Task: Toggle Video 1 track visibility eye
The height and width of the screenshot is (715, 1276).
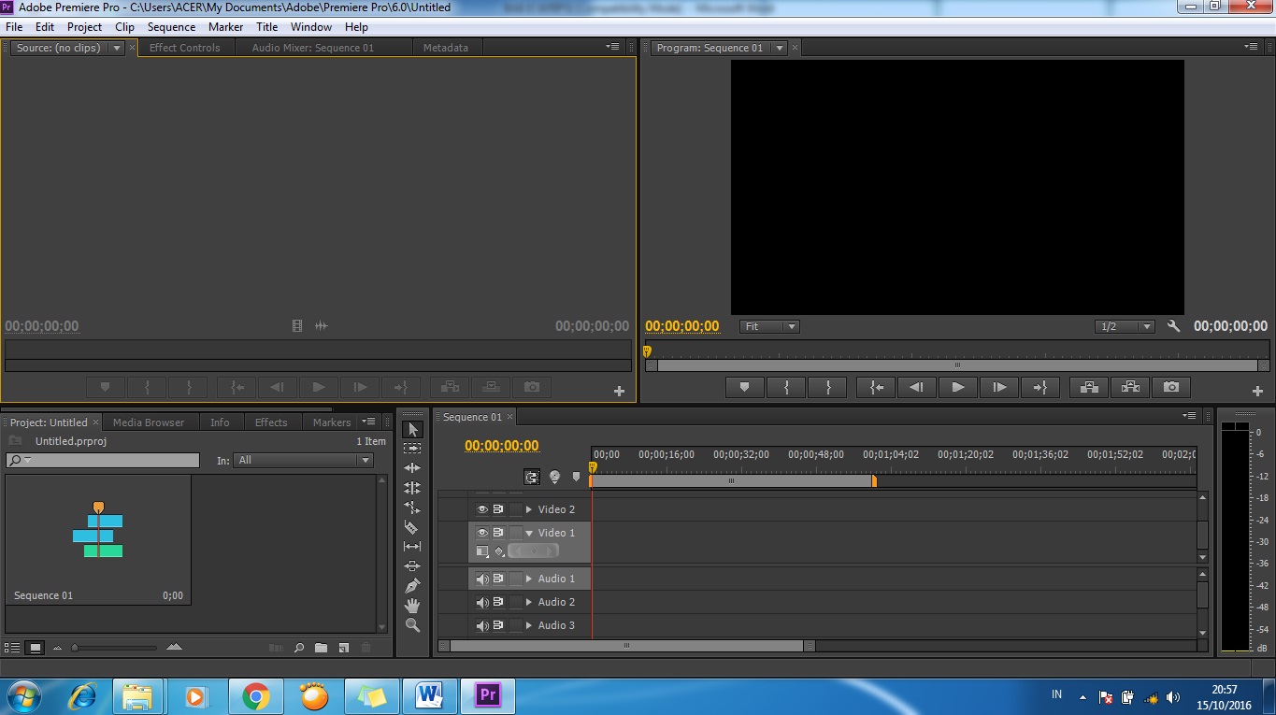Action: [x=482, y=533]
